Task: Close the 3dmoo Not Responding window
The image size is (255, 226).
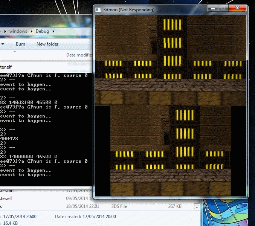Action: pyautogui.click(x=237, y=8)
